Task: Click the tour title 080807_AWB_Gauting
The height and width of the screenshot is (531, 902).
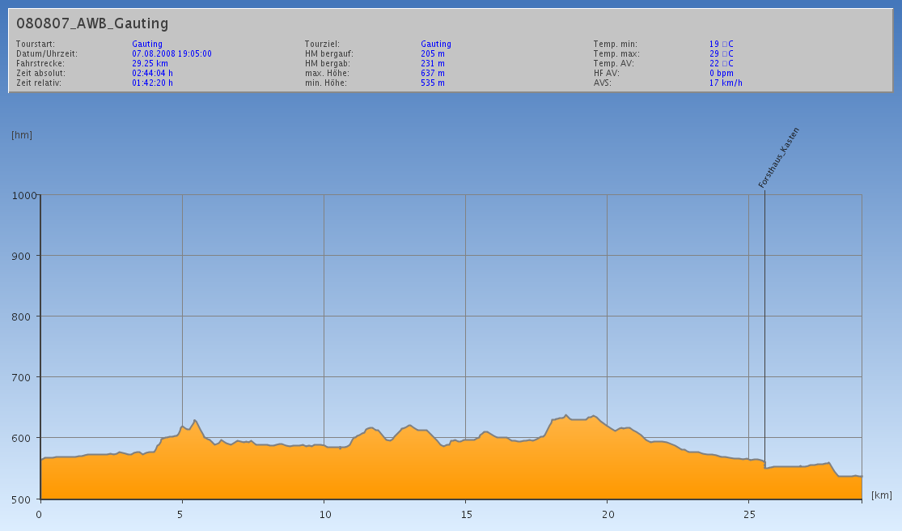Action: (x=92, y=23)
